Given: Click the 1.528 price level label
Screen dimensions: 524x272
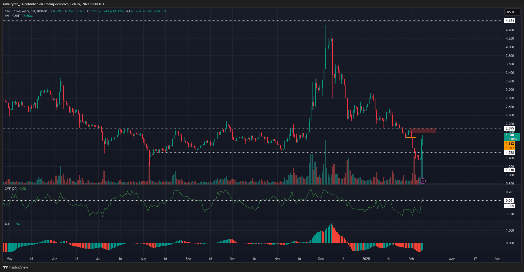Looking at the screenshot, I should coord(510,153).
